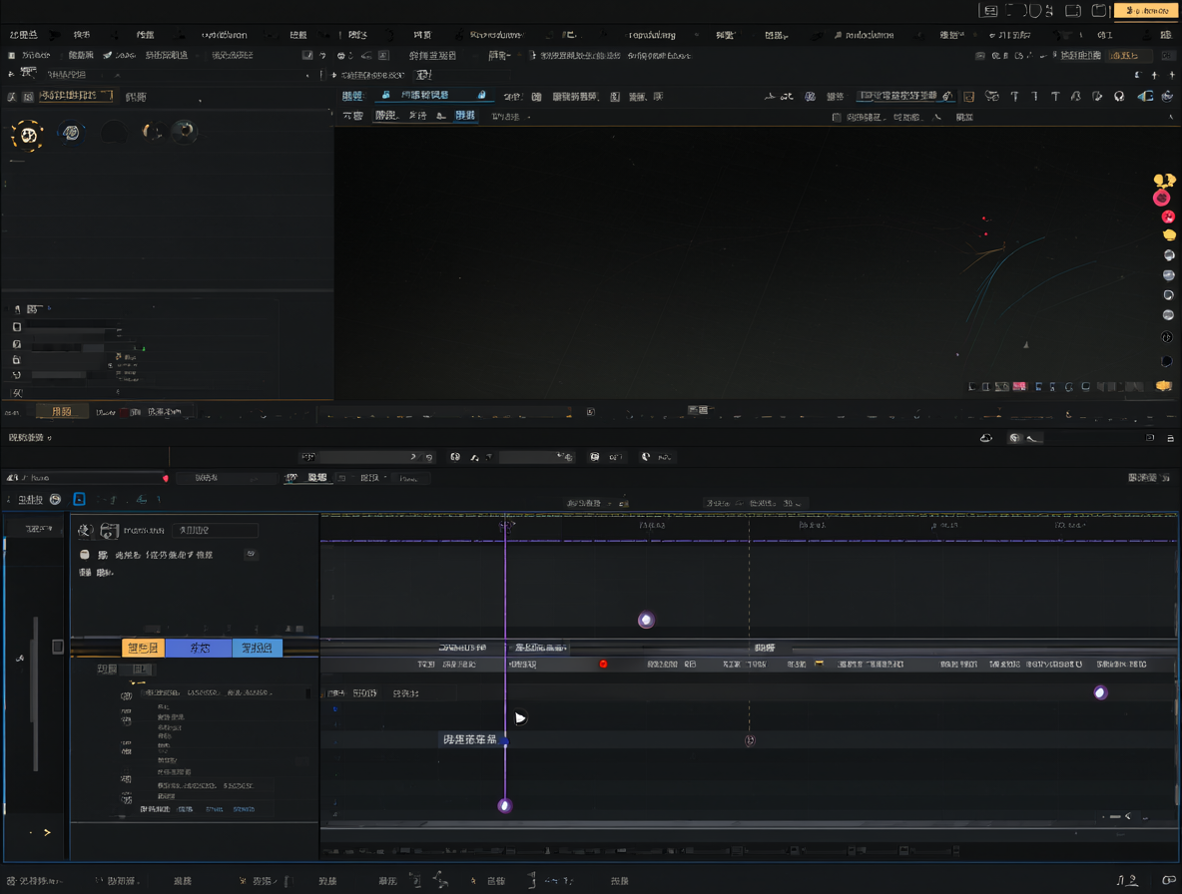Focus the name input field in properties panel header

click(215, 530)
